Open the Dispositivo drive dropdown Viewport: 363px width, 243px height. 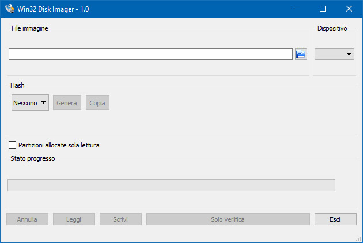point(334,54)
